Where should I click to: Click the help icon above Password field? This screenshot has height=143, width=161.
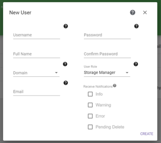[x=136, y=26]
